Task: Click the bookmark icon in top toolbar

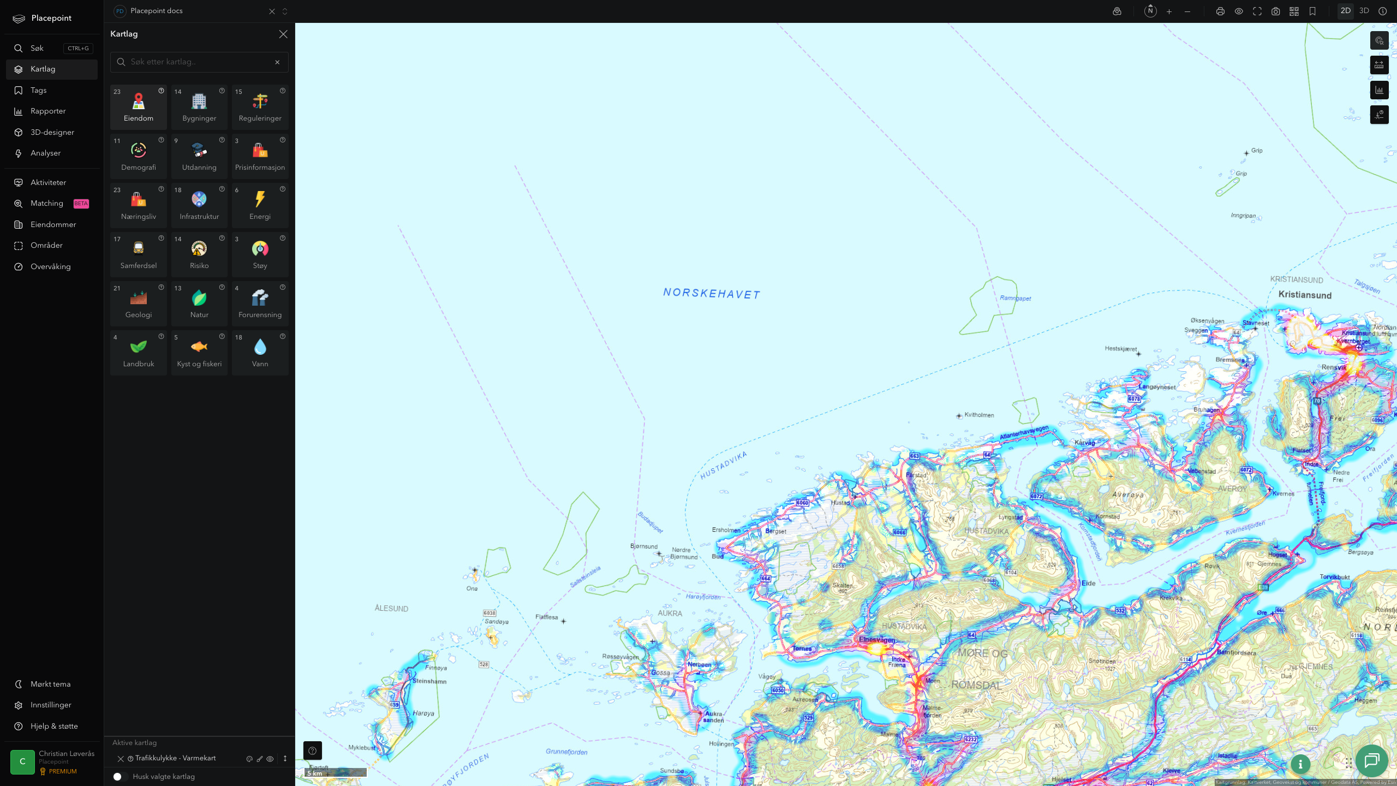Action: pyautogui.click(x=1312, y=11)
